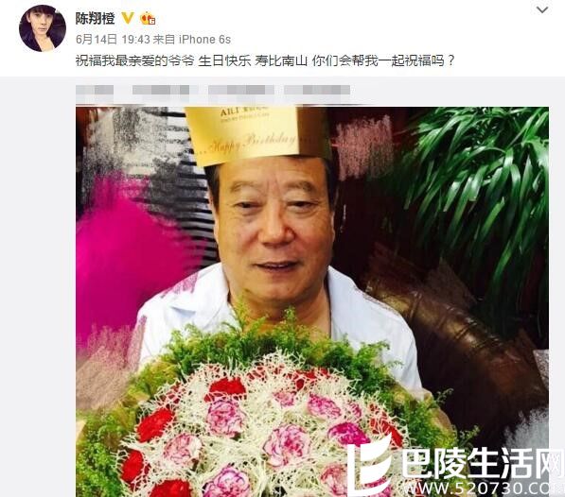Screen dimensions: 565x497
Task: Select the fourth blurred item above photo
Action: (317, 90)
